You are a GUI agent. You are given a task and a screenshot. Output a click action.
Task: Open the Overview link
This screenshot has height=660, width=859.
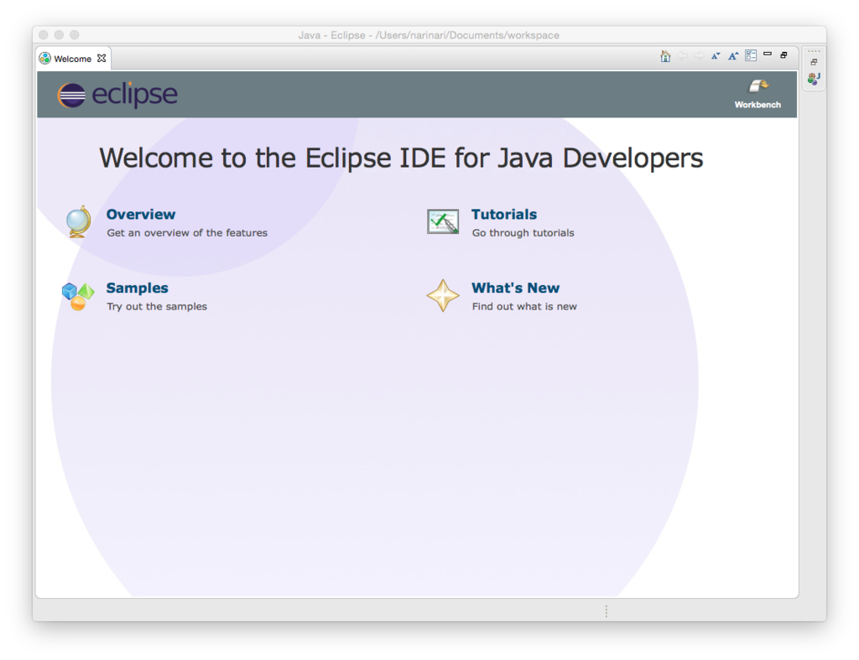tap(141, 214)
